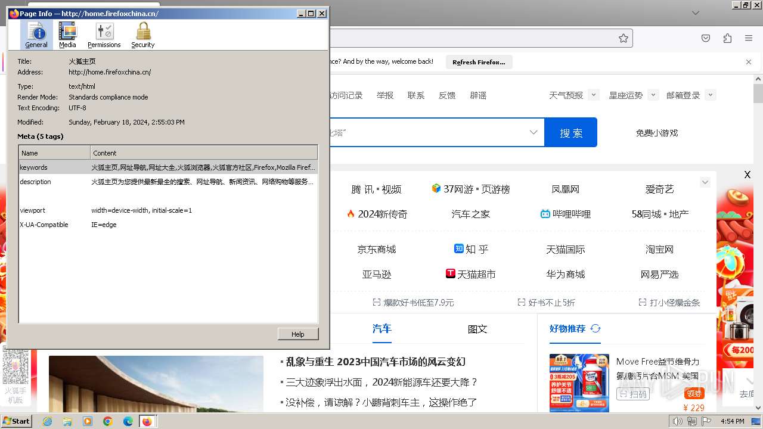Open Windows Explorer folder in taskbar
This screenshot has width=763, height=429.
coord(67,421)
